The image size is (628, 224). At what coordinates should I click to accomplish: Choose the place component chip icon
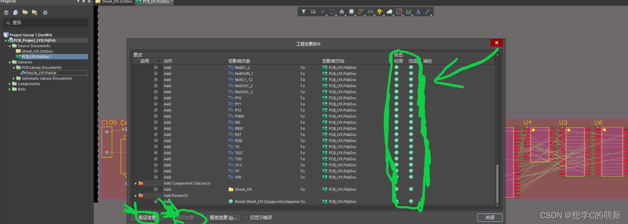click(351, 12)
